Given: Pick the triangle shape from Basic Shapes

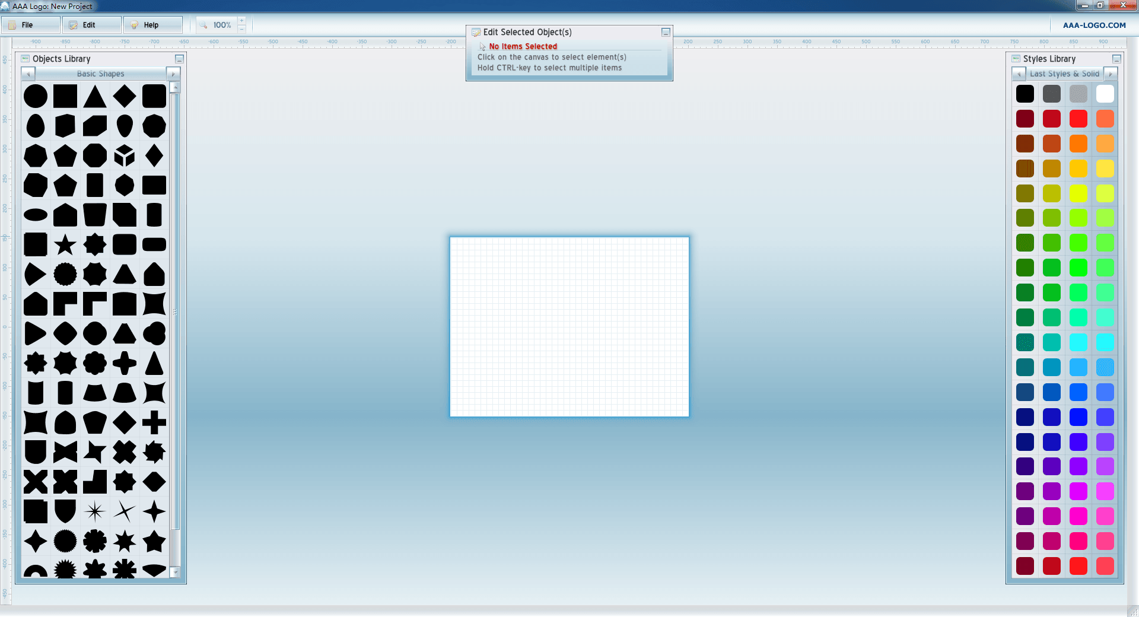Looking at the screenshot, I should point(95,96).
